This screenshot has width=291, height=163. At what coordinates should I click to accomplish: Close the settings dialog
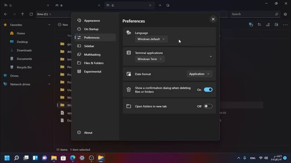tap(213, 19)
